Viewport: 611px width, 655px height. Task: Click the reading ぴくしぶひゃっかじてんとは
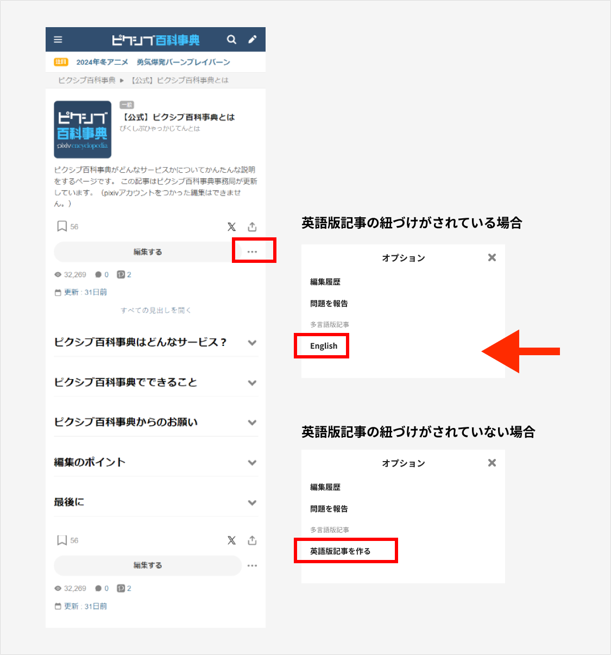tap(160, 129)
